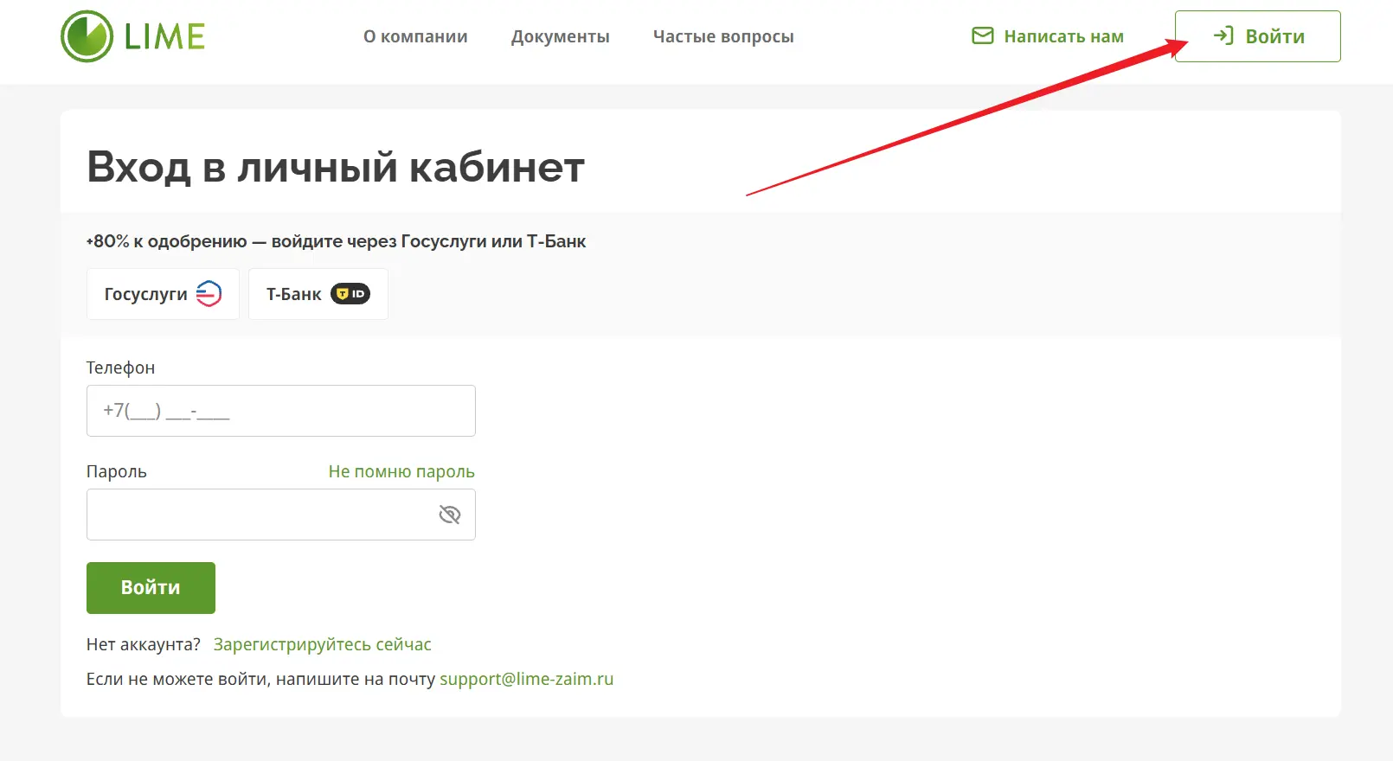Viewport: 1393px width, 761px height.
Task: Click the Госуслуги logo icon
Action: 209,294
